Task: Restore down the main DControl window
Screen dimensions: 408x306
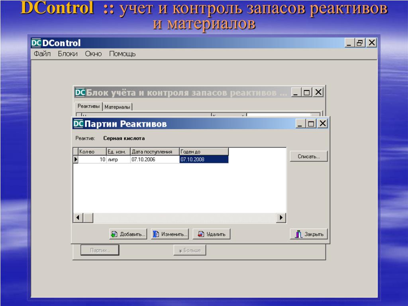Action: [x=360, y=42]
